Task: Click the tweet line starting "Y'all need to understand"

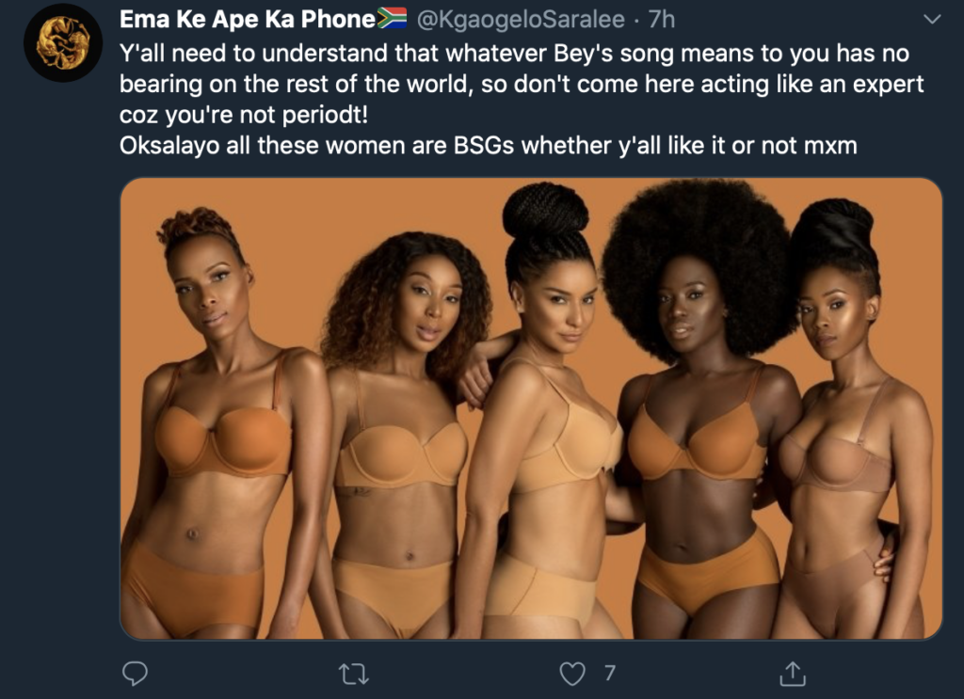Action: (514, 54)
